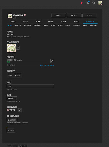
Task: Open the search magnifier icon
Action: tap(94, 3)
